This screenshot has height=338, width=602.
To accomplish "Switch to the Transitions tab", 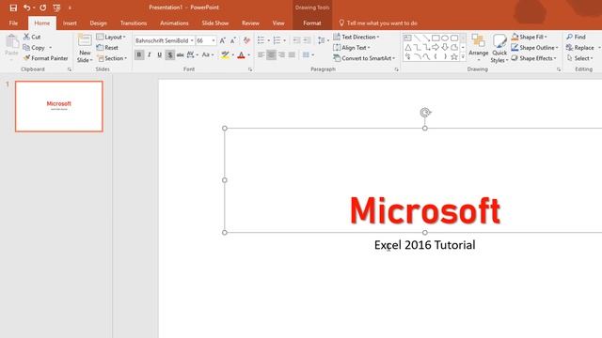I will [134, 23].
